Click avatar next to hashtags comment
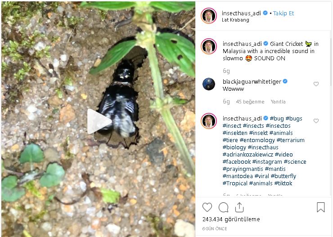 [x=209, y=121]
